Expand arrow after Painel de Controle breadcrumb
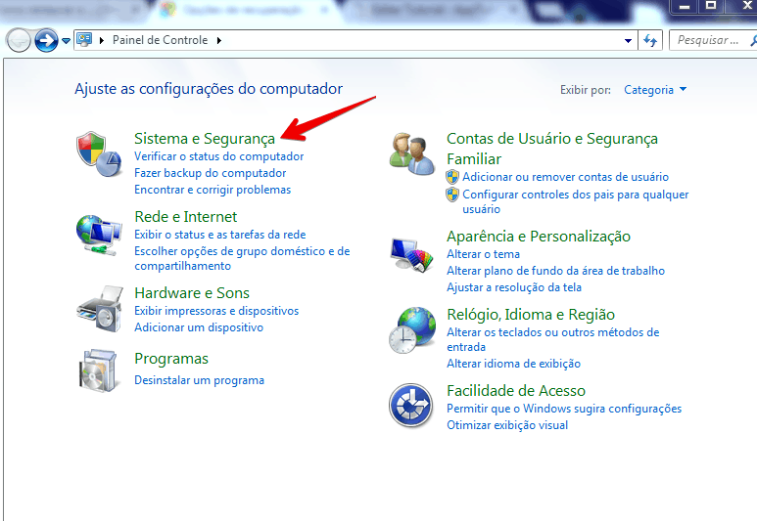 click(x=219, y=40)
